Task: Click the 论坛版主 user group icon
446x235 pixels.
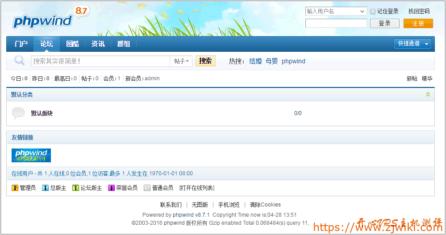Action: click(x=75, y=188)
